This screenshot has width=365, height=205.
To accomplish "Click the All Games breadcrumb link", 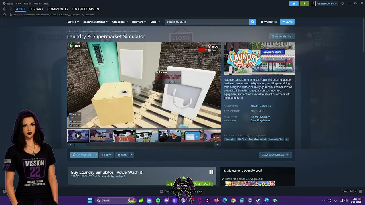I will tap(72, 32).
